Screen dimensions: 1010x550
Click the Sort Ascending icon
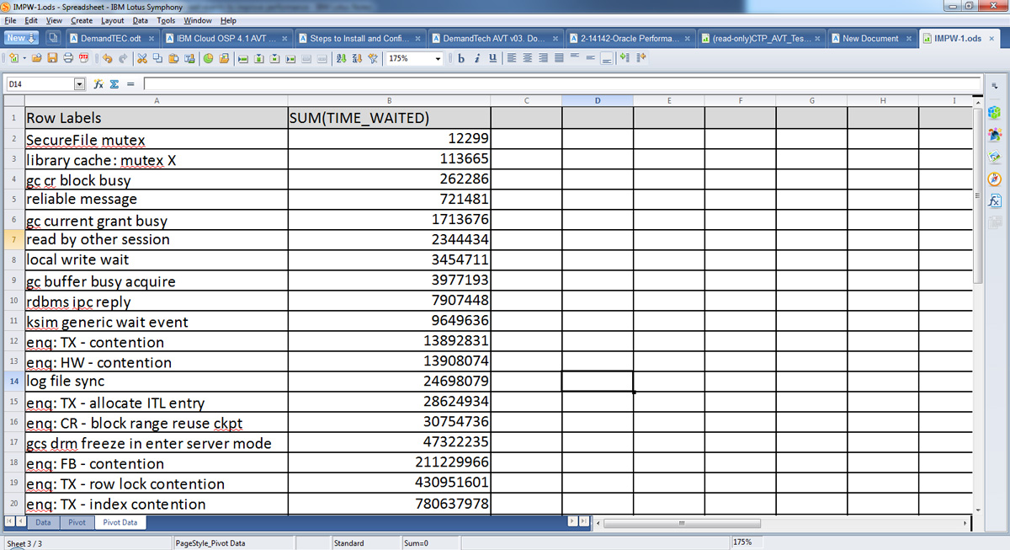pos(341,59)
